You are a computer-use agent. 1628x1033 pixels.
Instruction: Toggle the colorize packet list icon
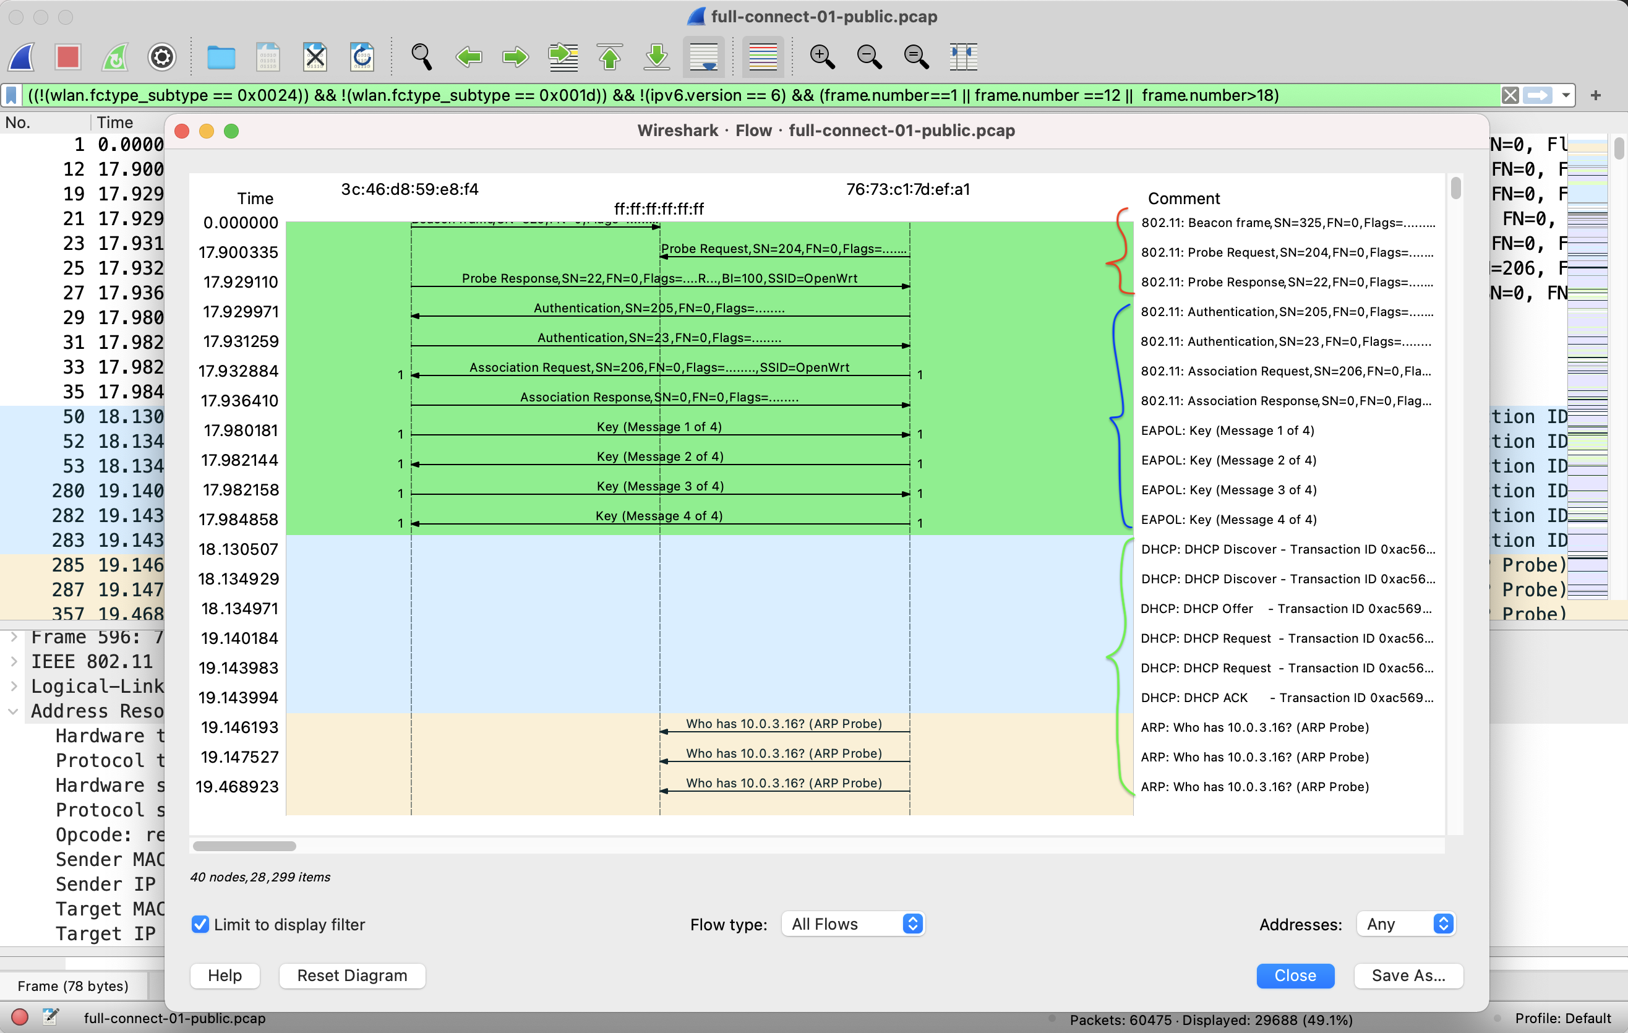[763, 57]
